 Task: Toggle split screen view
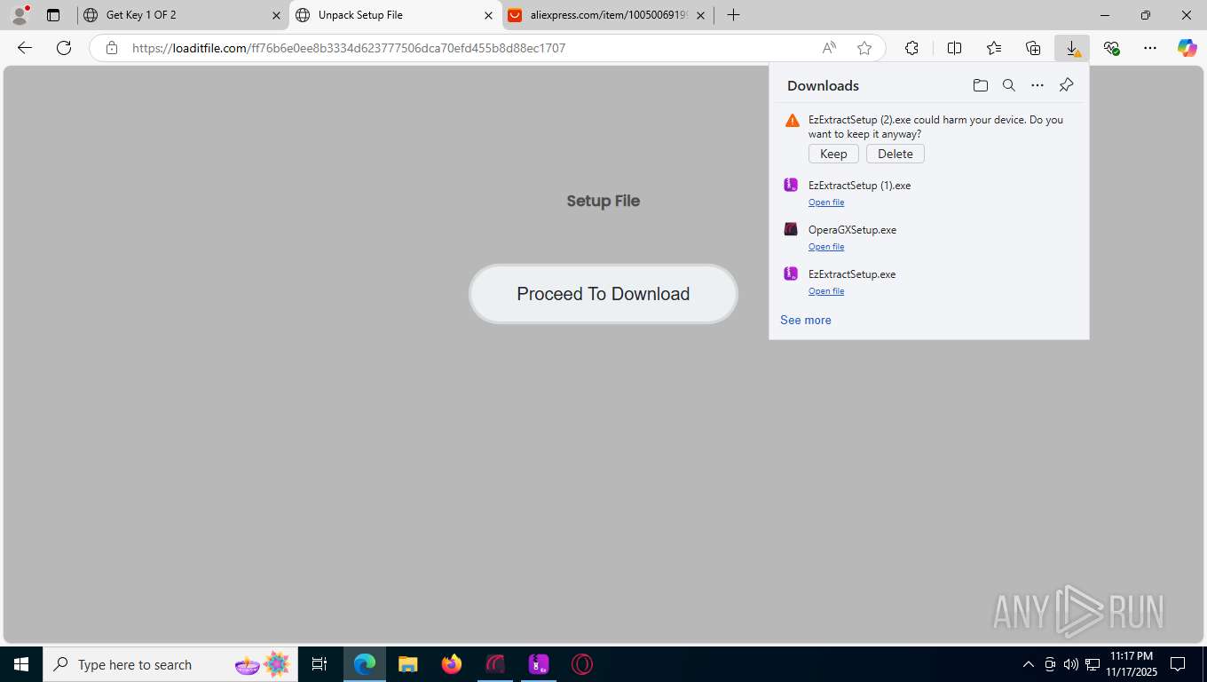click(x=955, y=48)
